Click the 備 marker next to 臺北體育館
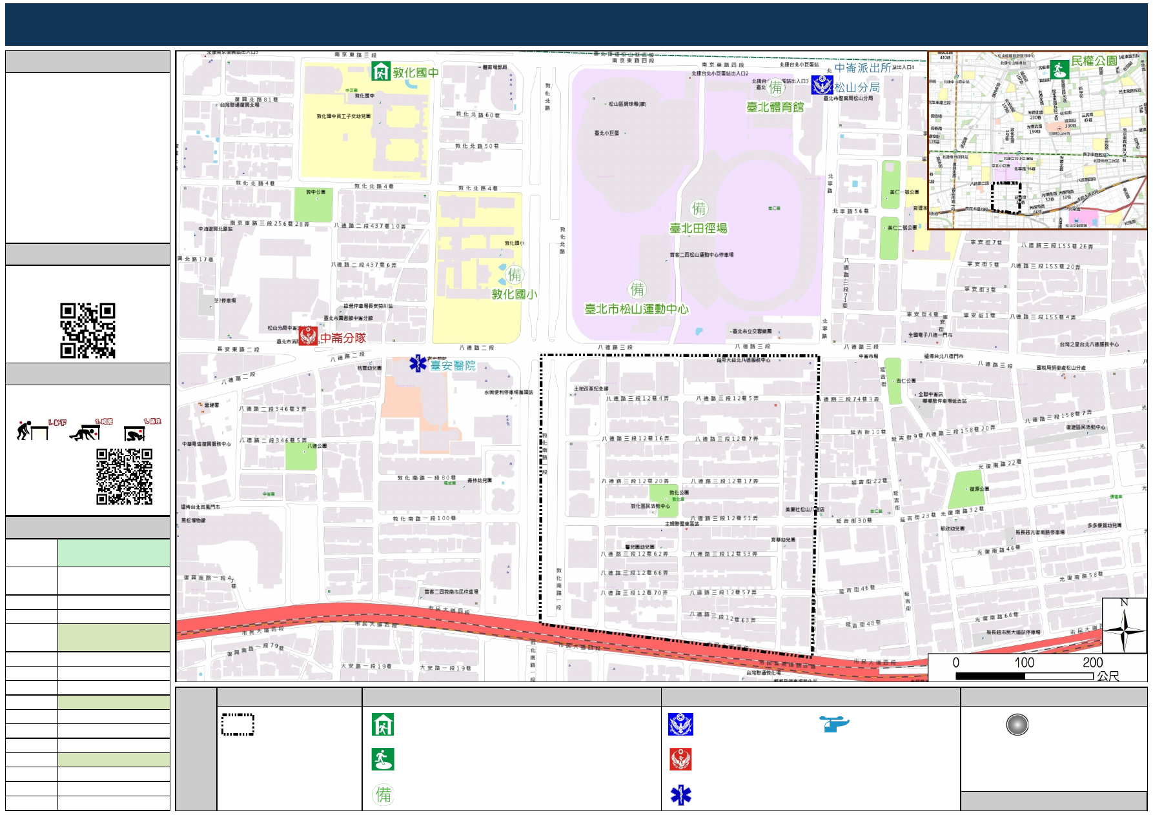This screenshot has height=815, width=1153. 775,87
